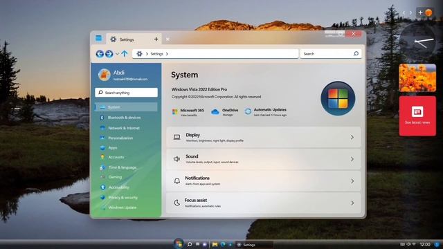Expand Sound with its right chevron

click(x=352, y=159)
